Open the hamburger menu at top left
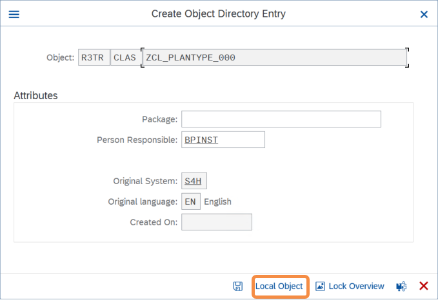The width and height of the screenshot is (438, 300). pyautogui.click(x=14, y=14)
